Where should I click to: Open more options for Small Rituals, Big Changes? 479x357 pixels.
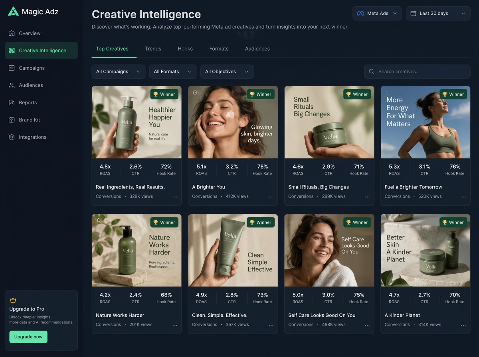pos(367,197)
